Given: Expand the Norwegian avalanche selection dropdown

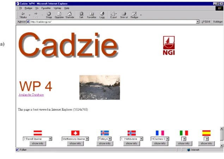Looking at the screenshot, I should pos(141,139).
